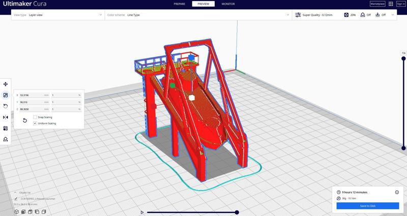Click the bottom handle of layer slider

(403, 148)
